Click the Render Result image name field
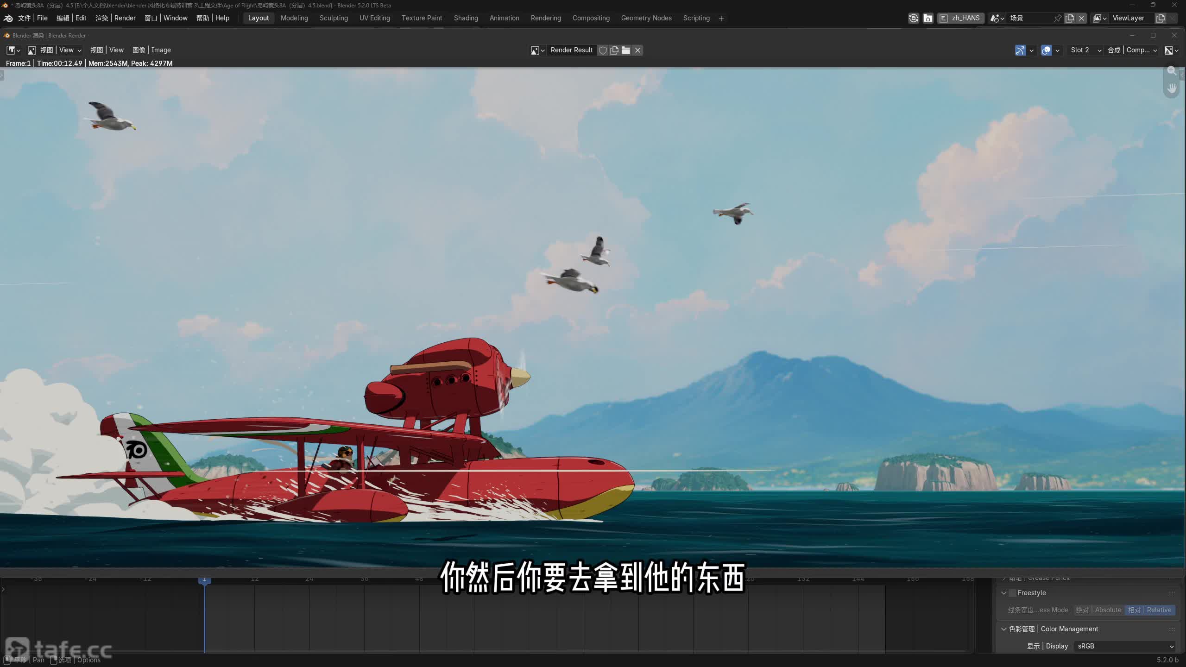This screenshot has height=667, width=1186. [x=572, y=50]
